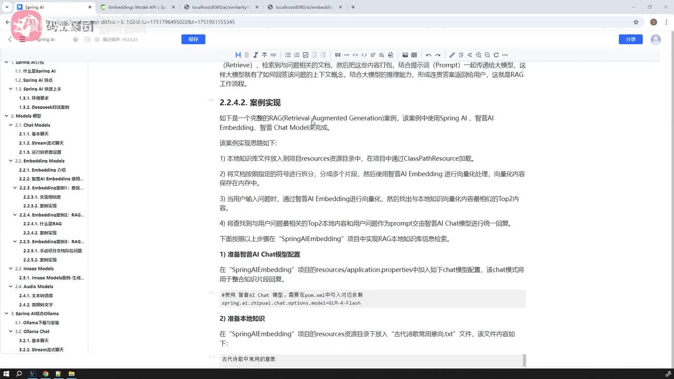Jump to 1.3.2. Deepseek对话案例
This screenshot has width=674, height=379.
[44, 107]
